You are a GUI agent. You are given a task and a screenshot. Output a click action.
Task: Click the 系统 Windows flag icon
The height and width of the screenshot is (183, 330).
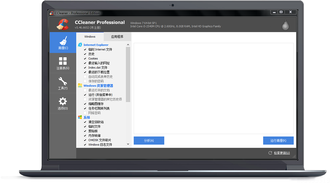(80, 117)
